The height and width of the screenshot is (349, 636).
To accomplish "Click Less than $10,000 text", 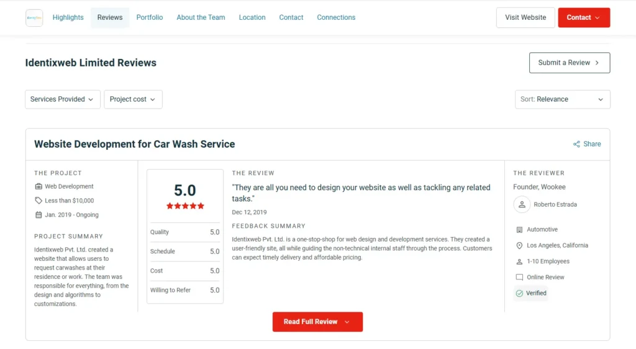I will [70, 201].
